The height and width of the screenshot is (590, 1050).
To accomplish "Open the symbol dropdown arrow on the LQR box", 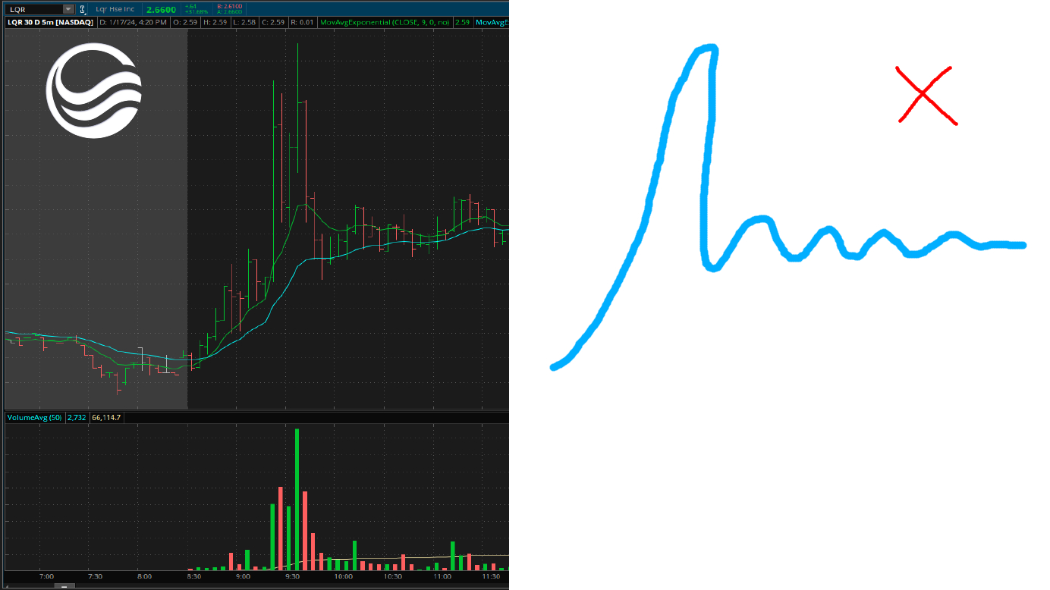I will click(x=67, y=8).
